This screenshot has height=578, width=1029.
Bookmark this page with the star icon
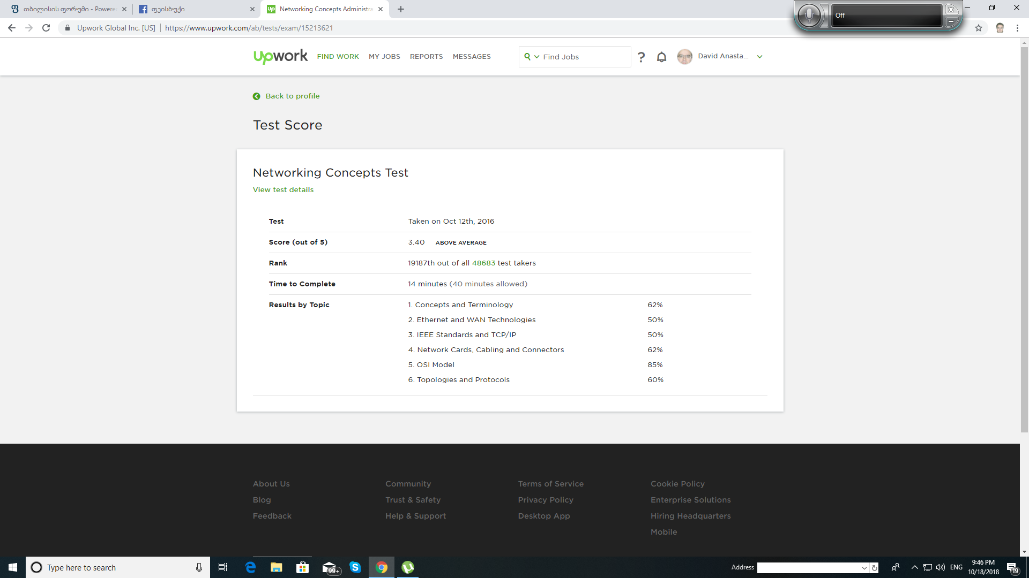979,28
